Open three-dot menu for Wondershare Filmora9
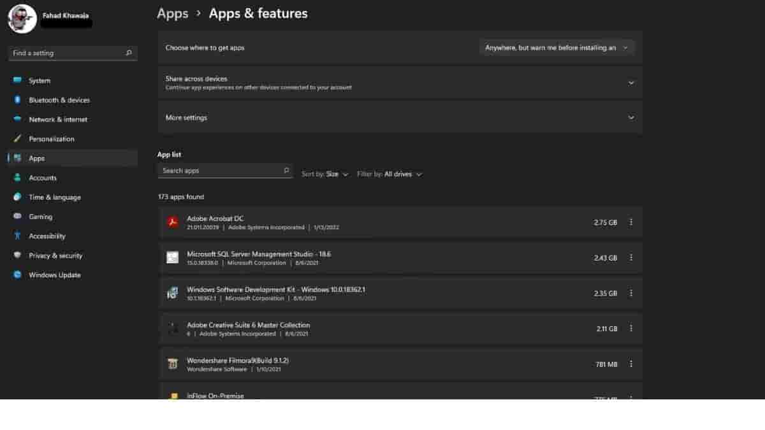Image resolution: width=765 pixels, height=430 pixels. click(631, 364)
